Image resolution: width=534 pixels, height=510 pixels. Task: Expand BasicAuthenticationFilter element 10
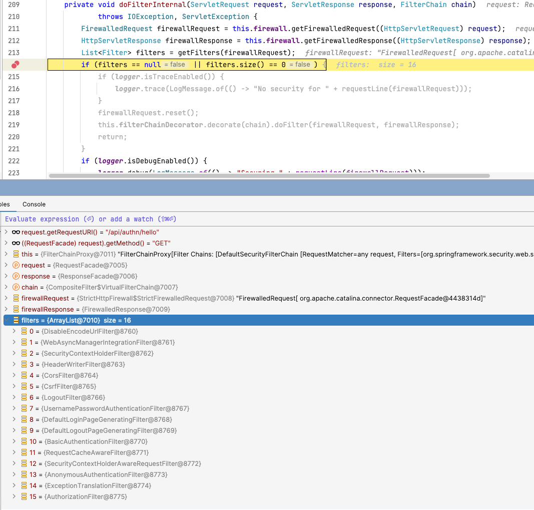click(14, 441)
